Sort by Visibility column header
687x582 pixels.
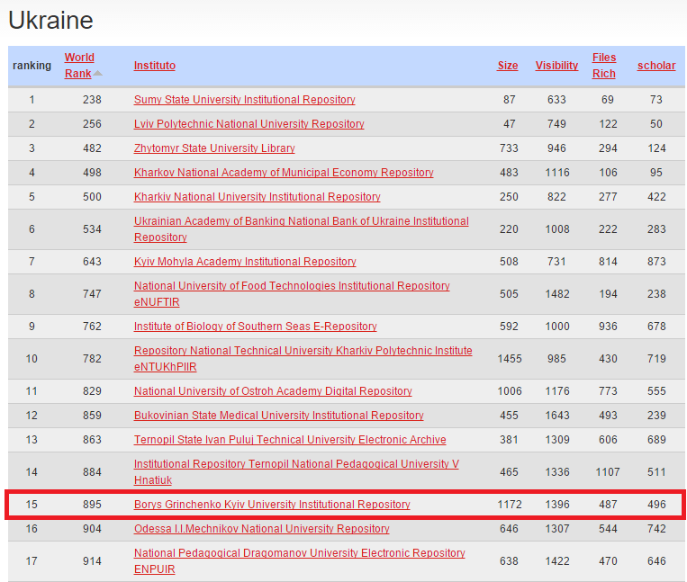coord(556,66)
